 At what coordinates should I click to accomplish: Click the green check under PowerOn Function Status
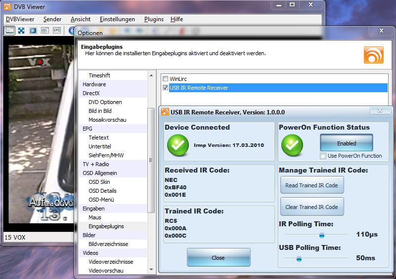coord(292,145)
